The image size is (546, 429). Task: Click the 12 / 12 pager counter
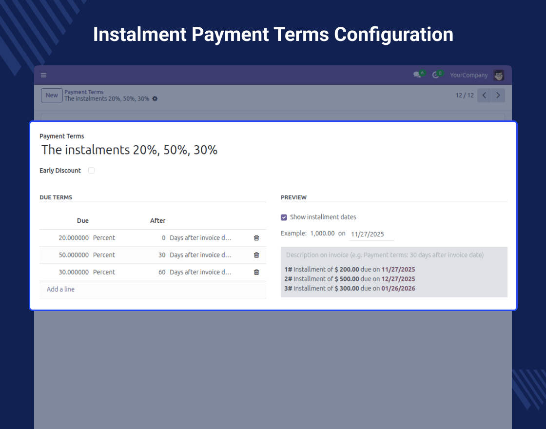[465, 96]
